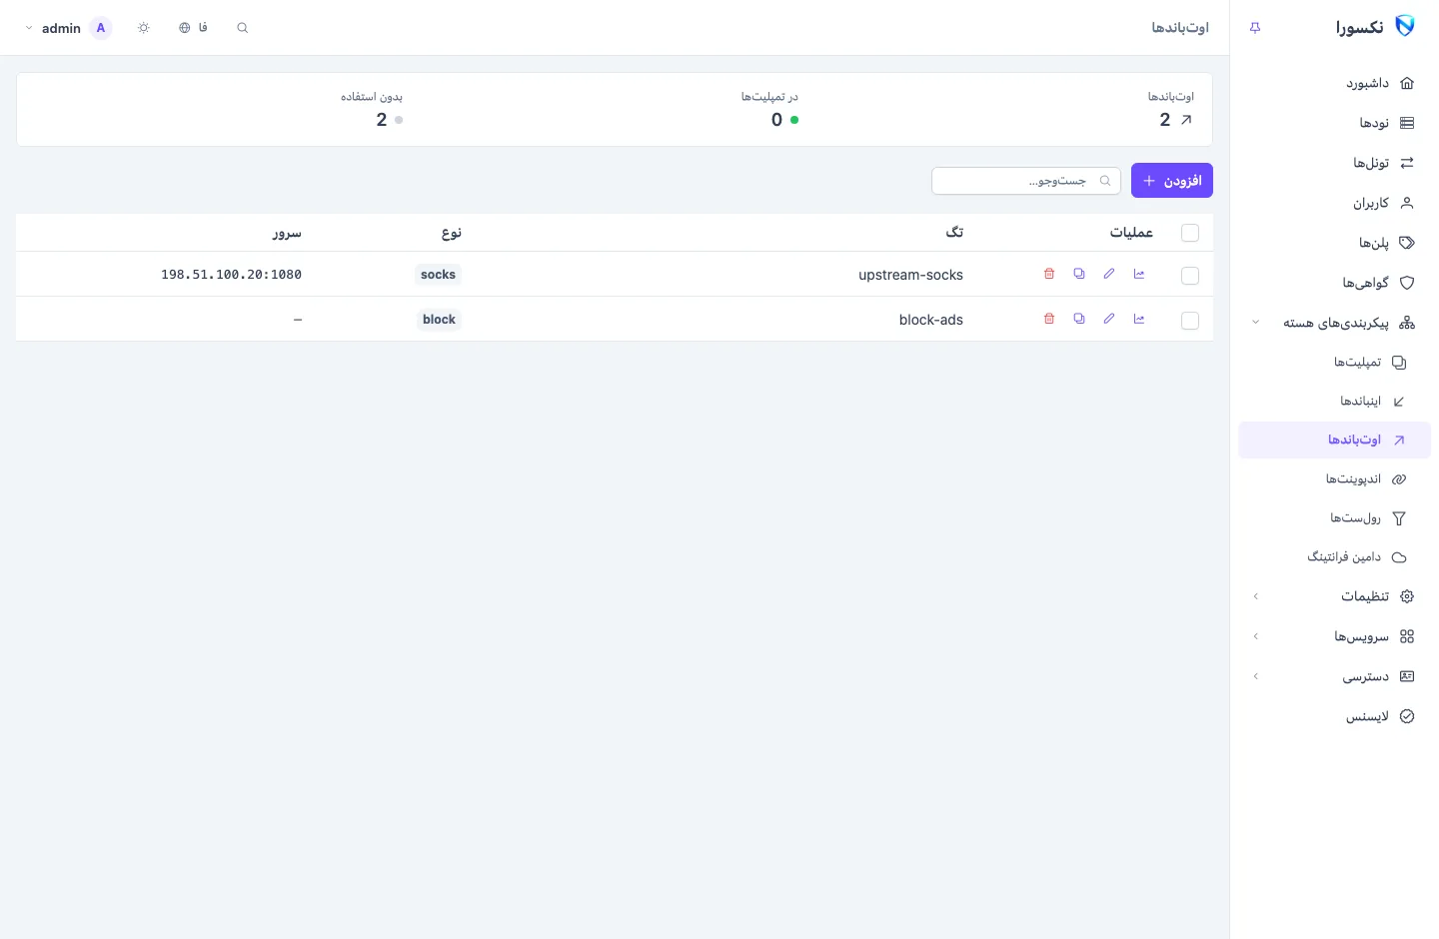Viewport: 1439px width, 939px height.
Task: Open تمپلیت‌ها submenu item
Action: (x=1334, y=363)
